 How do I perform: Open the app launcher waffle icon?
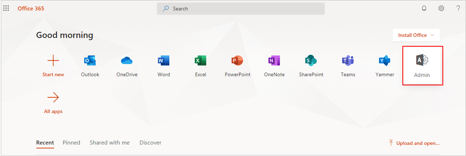[x=6, y=9]
